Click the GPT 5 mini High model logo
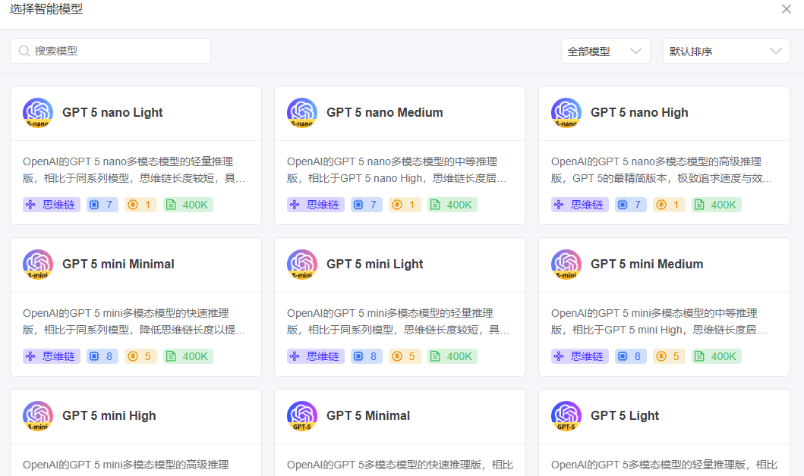The image size is (804, 476). [x=38, y=415]
